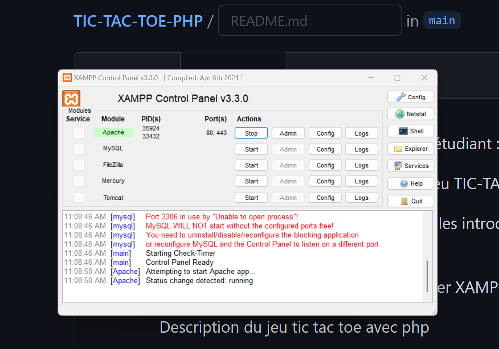499x349 pixels.
Task: Open the Netstat tool
Action: (410, 114)
